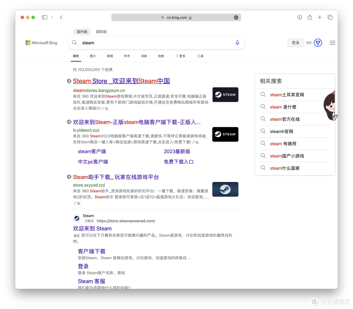Screen dimensions: 353x309
Task: Click the Safari sidebar toggle icon
Action: pyautogui.click(x=44, y=17)
